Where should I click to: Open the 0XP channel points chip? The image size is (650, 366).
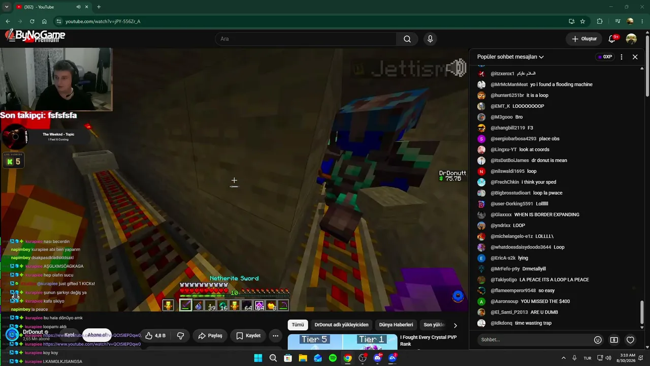(x=604, y=57)
